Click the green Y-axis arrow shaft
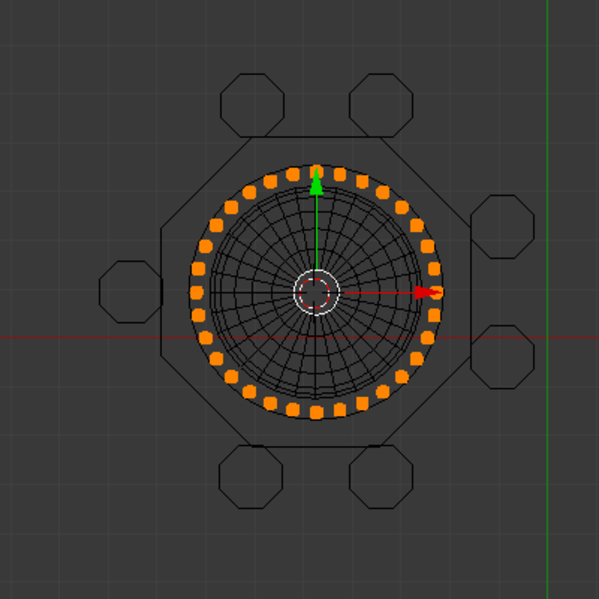 (x=316, y=230)
